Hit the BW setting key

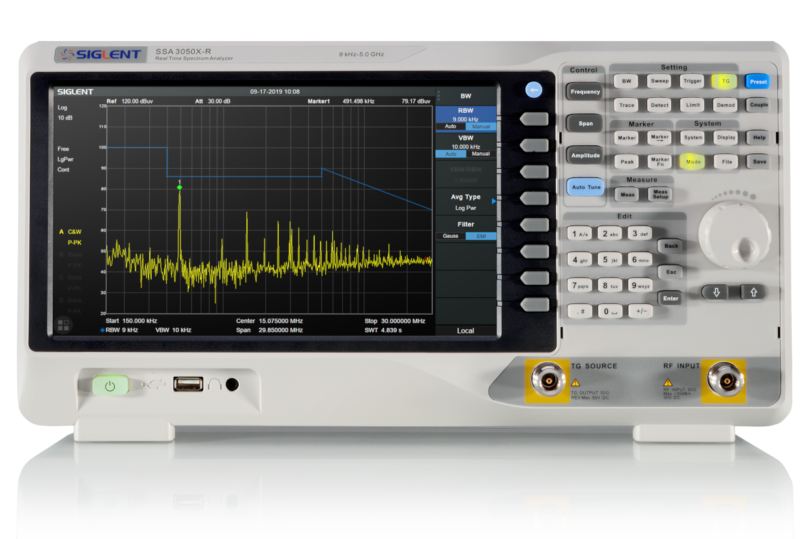(627, 81)
